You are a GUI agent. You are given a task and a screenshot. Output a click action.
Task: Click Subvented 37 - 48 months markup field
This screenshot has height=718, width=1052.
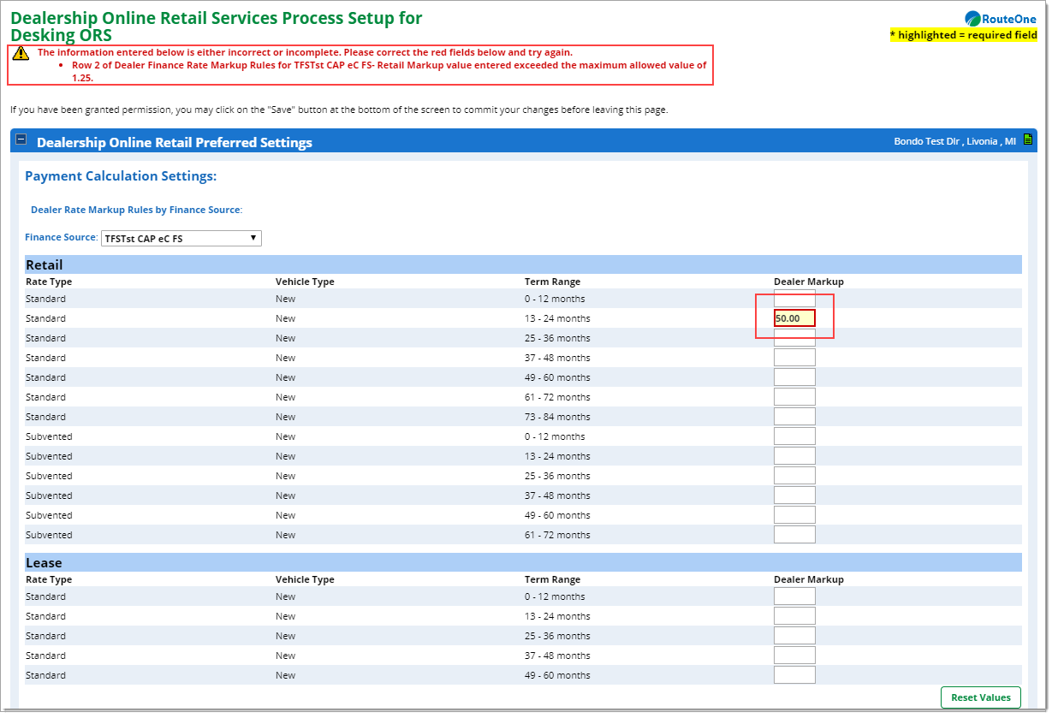794,495
